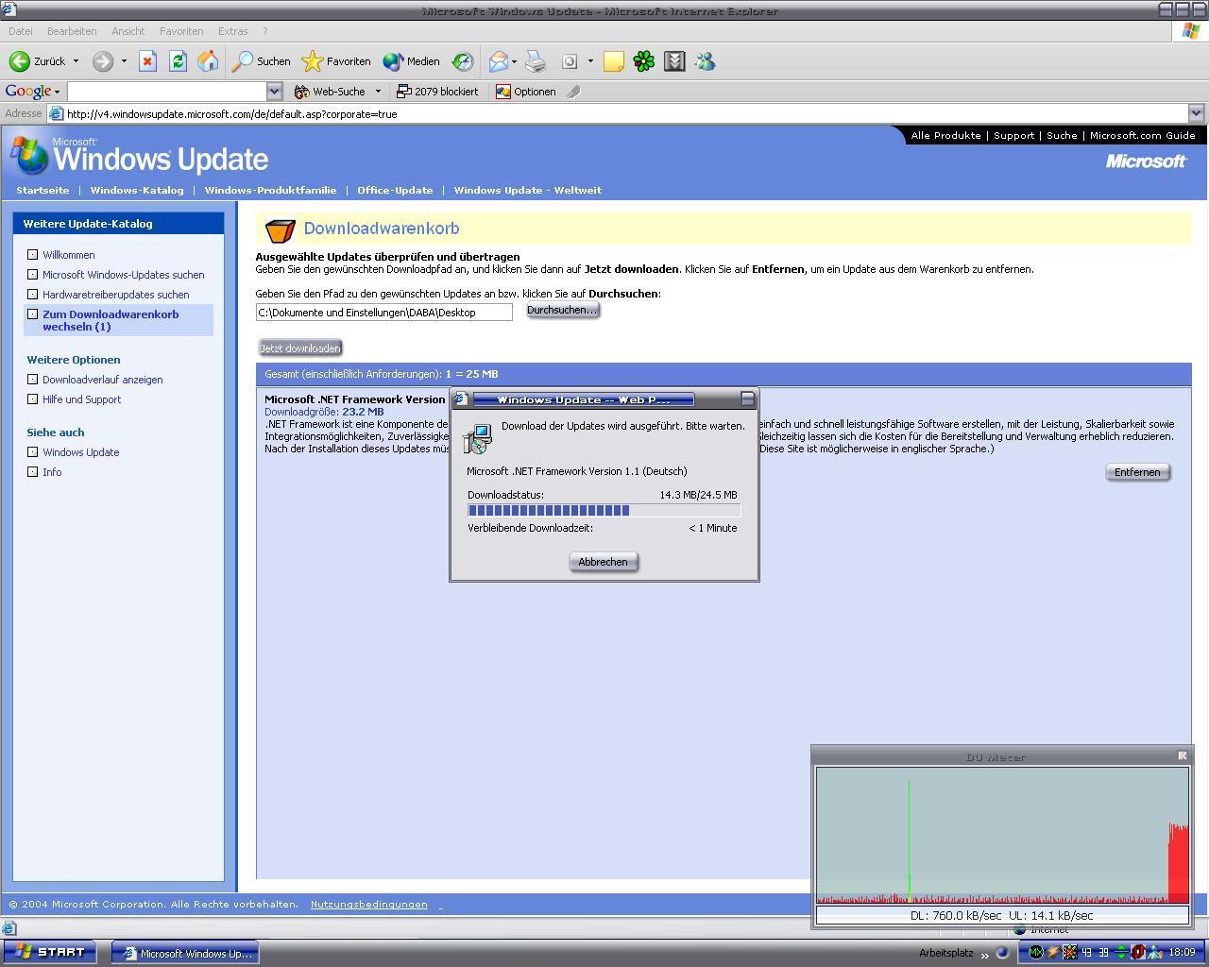The height and width of the screenshot is (967, 1209).
Task: Click the download path text field
Action: coord(383,313)
